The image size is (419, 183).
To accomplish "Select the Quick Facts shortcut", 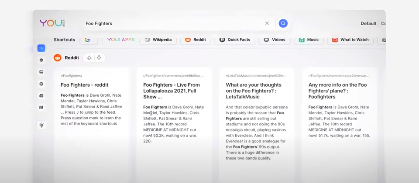I will tap(235, 40).
